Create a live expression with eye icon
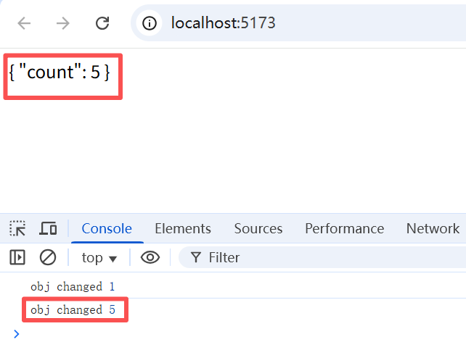The width and height of the screenshot is (466, 363). 150,257
